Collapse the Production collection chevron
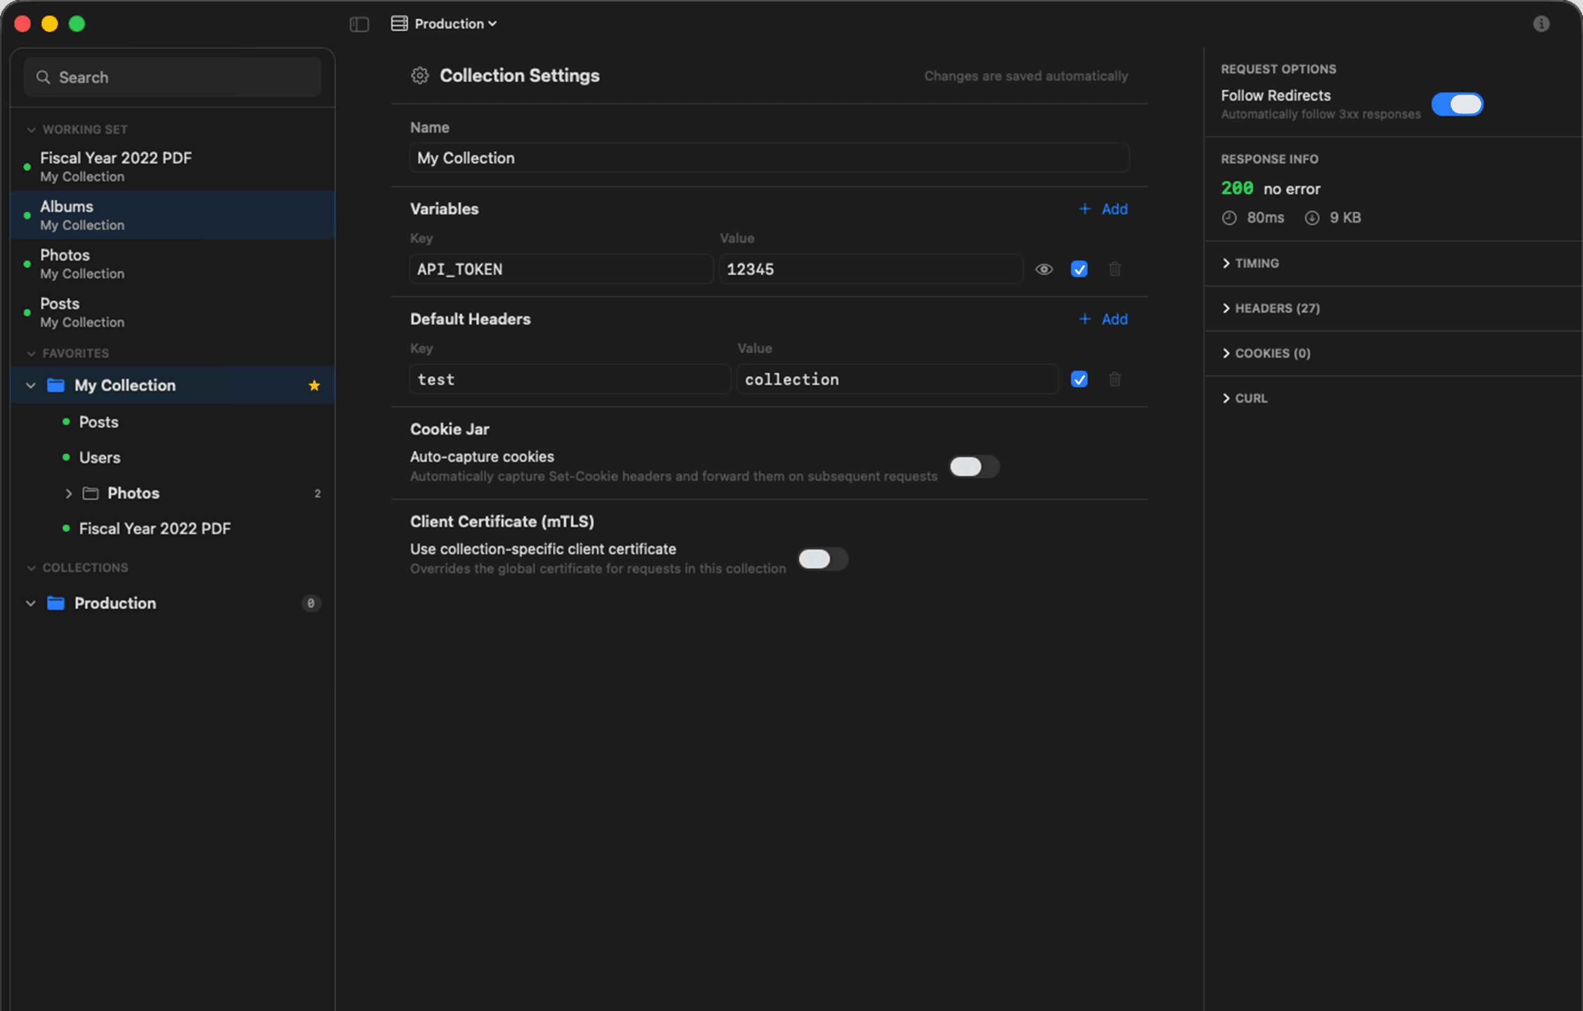This screenshot has height=1011, width=1583. pos(31,603)
